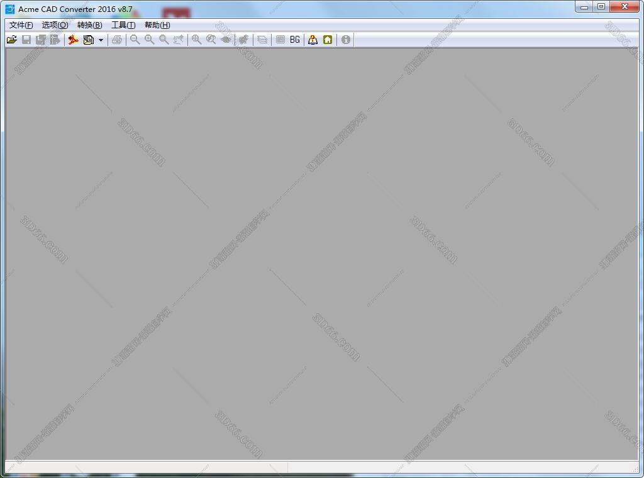Viewport: 644px width, 478px height.
Task: Expand the batch convert dropdown arrow
Action: [101, 40]
